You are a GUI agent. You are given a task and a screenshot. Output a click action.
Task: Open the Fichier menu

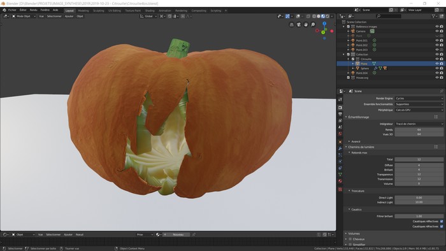click(x=12, y=10)
